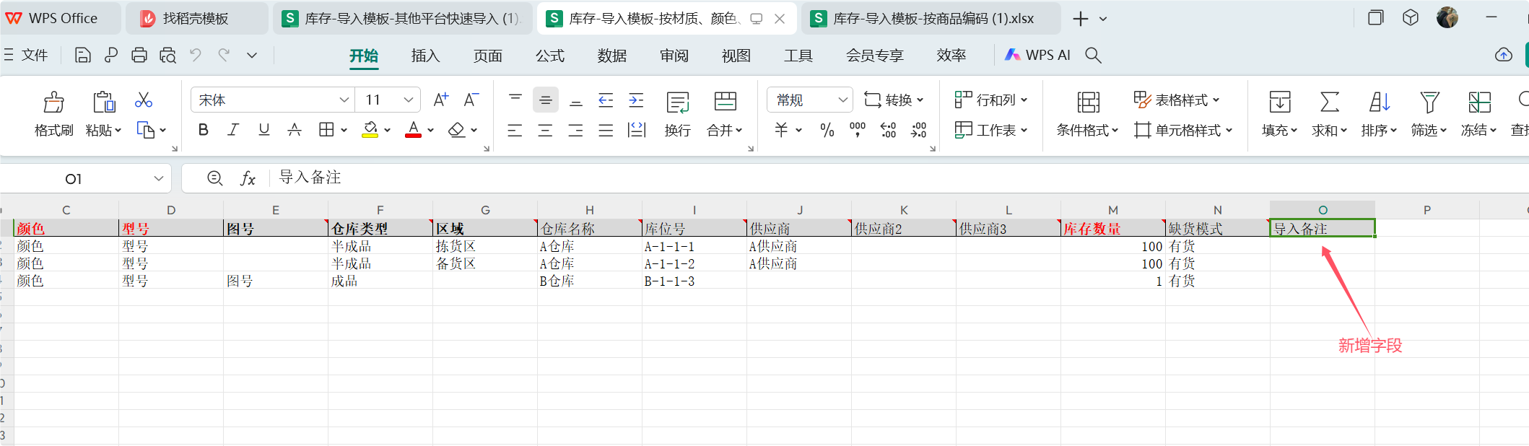
Task: Open the font name 宋体 dropdown
Action: click(x=344, y=100)
